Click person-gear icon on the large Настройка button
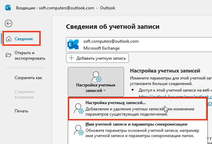212x144 pixels. click(96, 77)
